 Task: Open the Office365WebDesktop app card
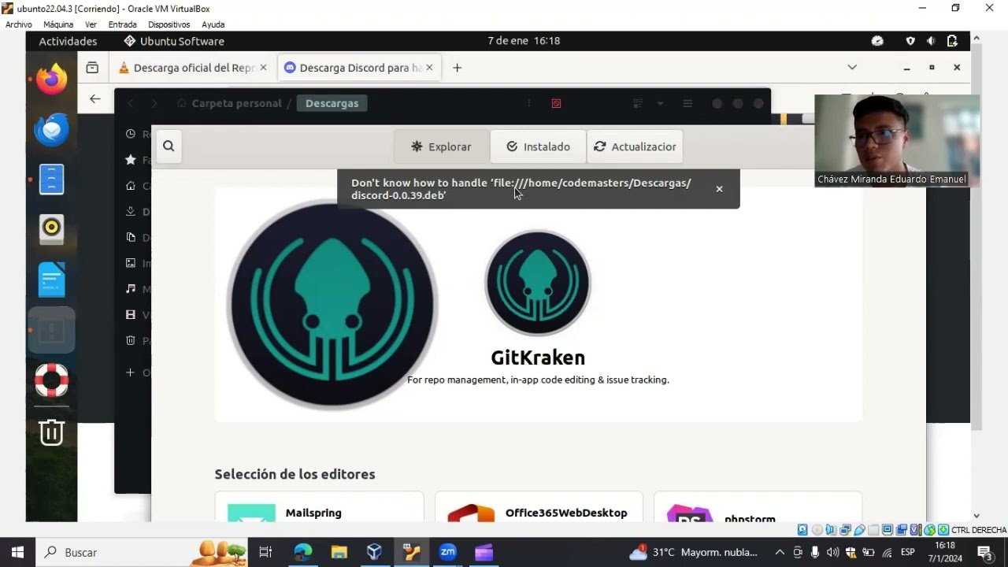pyautogui.click(x=539, y=507)
